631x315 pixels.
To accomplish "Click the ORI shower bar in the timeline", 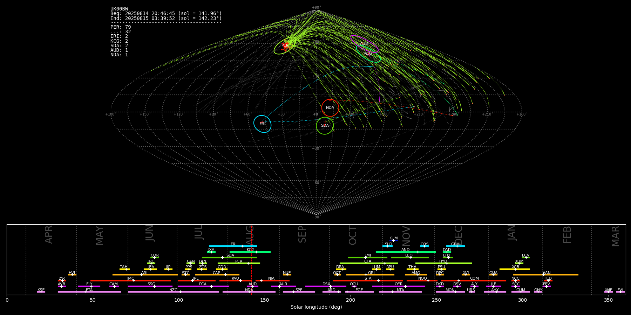I will coord(370,275).
